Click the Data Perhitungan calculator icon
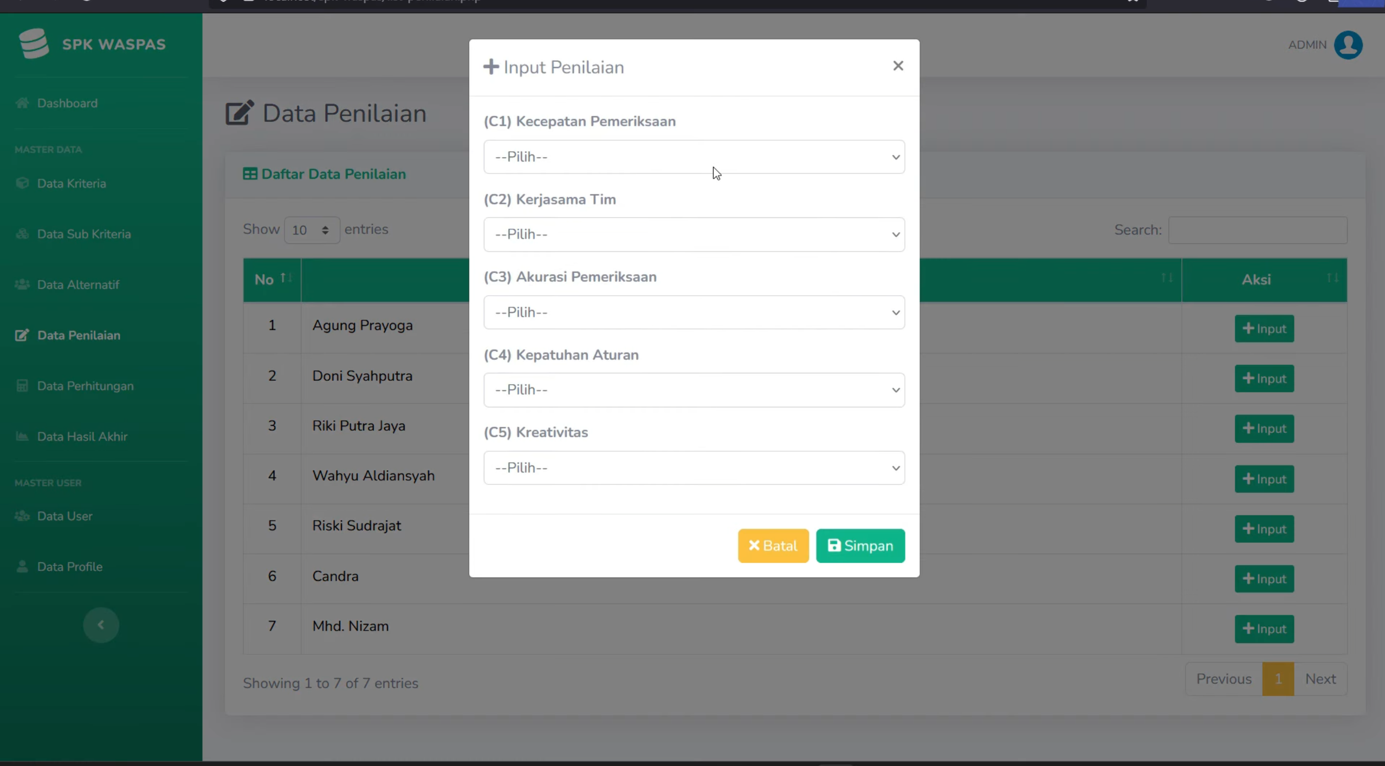Screen dimensions: 1385x766 coord(22,386)
